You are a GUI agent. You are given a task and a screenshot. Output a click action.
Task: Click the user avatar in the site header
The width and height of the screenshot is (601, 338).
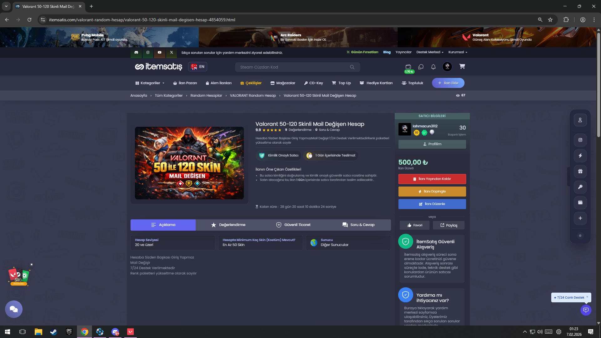point(447,66)
